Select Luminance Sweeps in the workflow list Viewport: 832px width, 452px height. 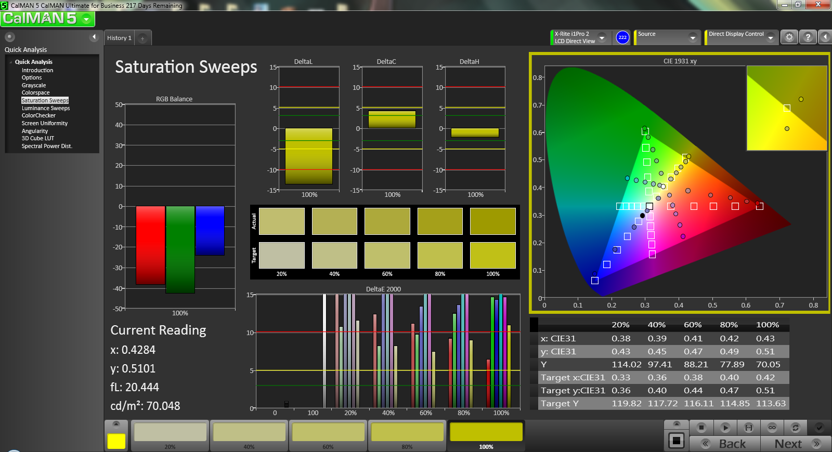point(46,108)
